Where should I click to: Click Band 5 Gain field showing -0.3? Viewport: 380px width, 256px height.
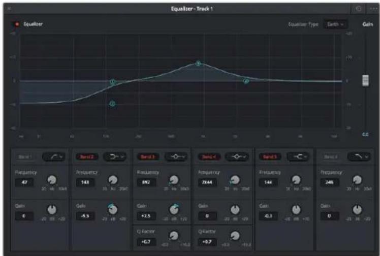(x=268, y=216)
